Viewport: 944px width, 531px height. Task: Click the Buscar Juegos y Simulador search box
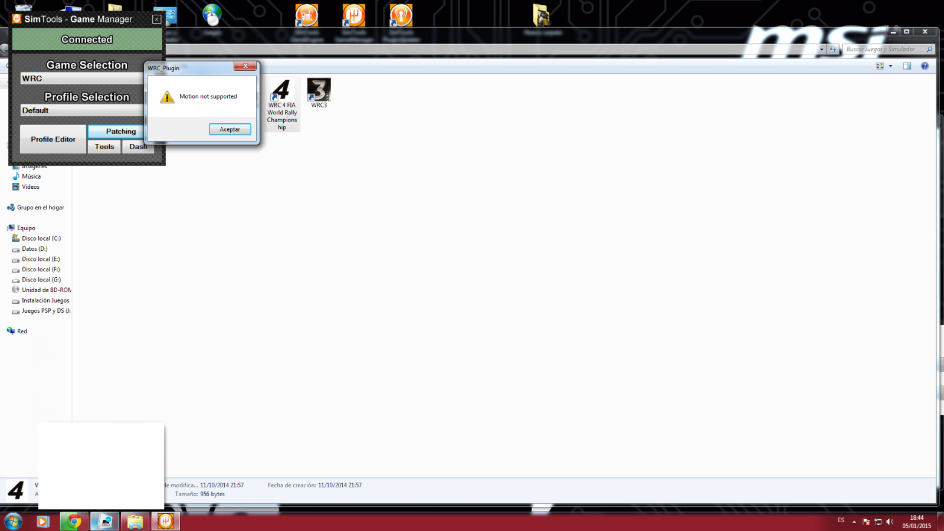pos(883,50)
